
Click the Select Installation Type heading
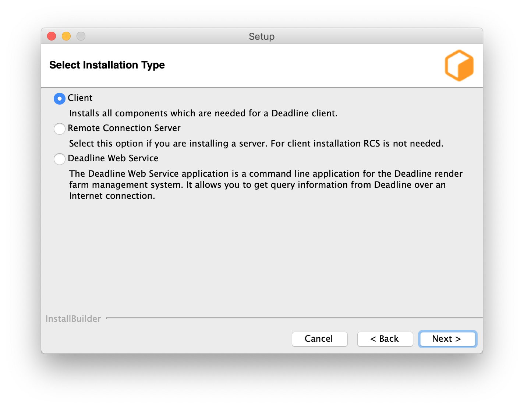point(107,65)
